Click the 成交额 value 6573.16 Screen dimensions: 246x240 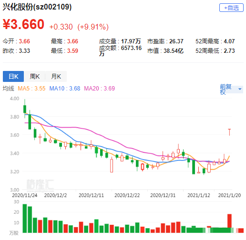tap(131, 48)
